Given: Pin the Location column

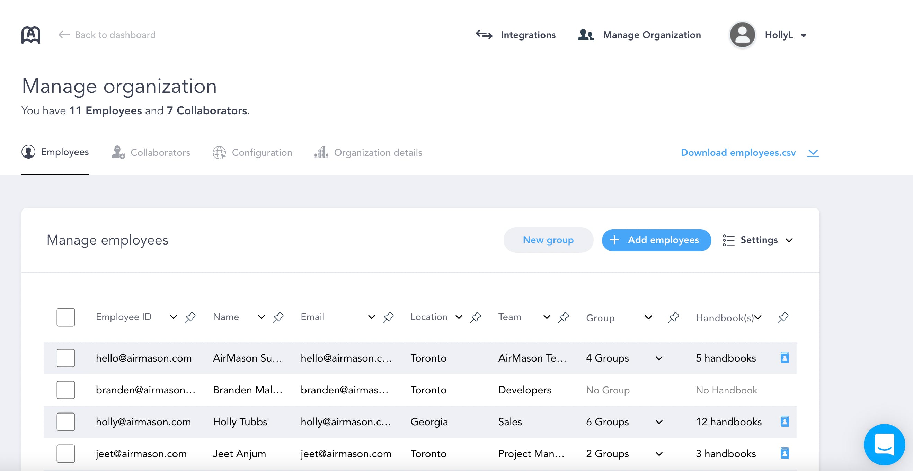Looking at the screenshot, I should click(476, 317).
